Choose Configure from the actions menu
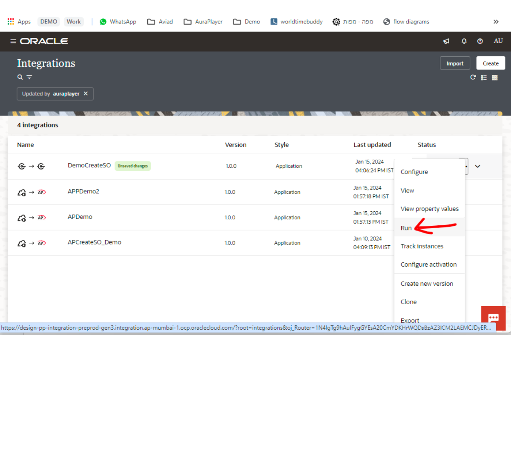Image resolution: width=511 pixels, height=460 pixels. pyautogui.click(x=430, y=172)
